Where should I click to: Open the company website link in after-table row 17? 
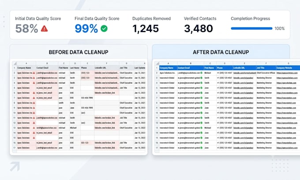point(287,148)
